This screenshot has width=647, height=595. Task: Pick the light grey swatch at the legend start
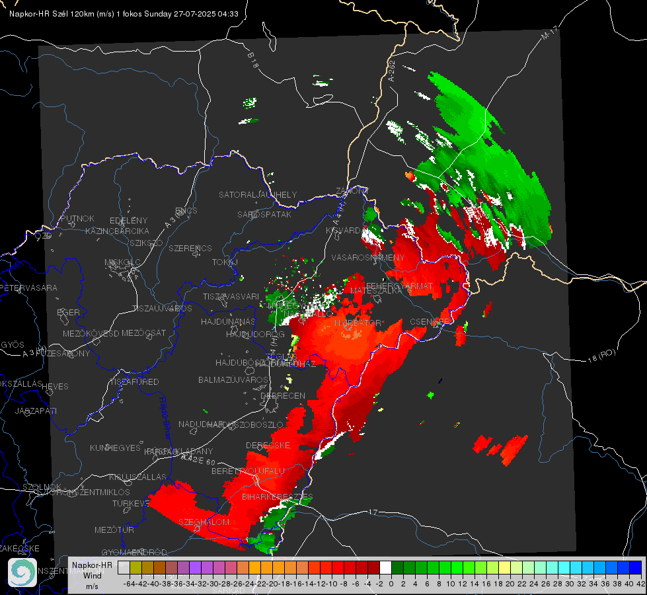pos(124,568)
